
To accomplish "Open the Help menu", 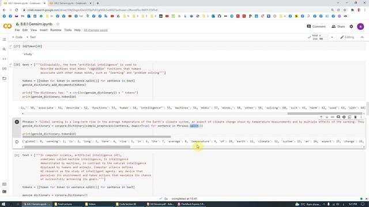I will (77, 30).
